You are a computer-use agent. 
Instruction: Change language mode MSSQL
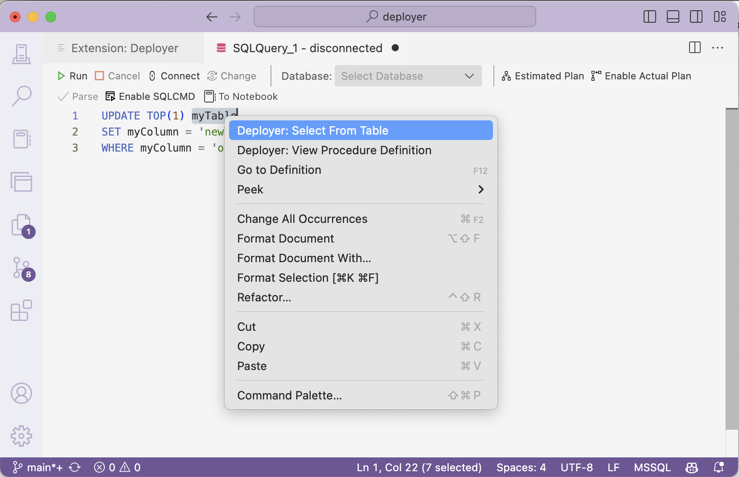tap(652, 467)
